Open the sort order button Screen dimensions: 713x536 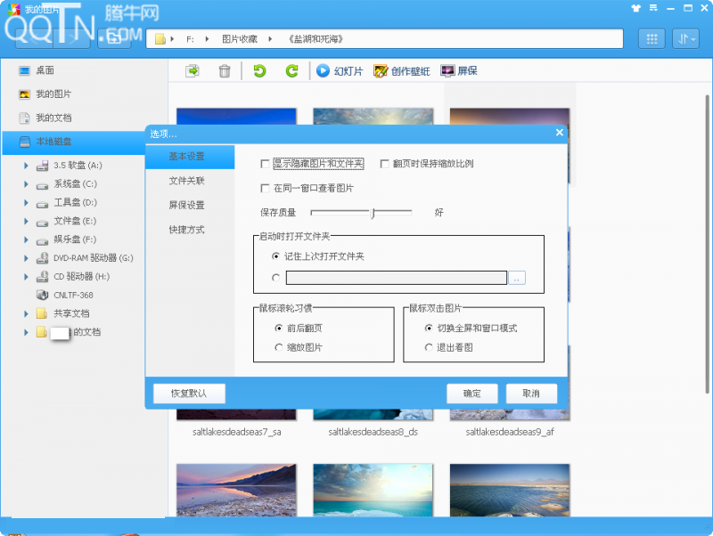point(685,39)
